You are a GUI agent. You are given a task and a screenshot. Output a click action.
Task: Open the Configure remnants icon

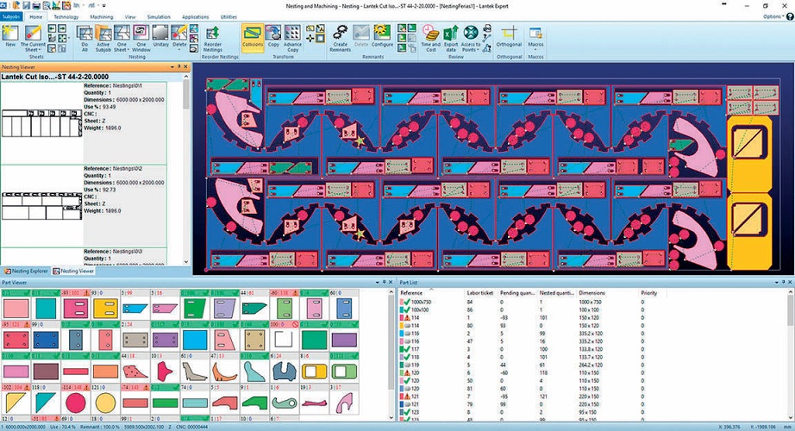(x=382, y=36)
